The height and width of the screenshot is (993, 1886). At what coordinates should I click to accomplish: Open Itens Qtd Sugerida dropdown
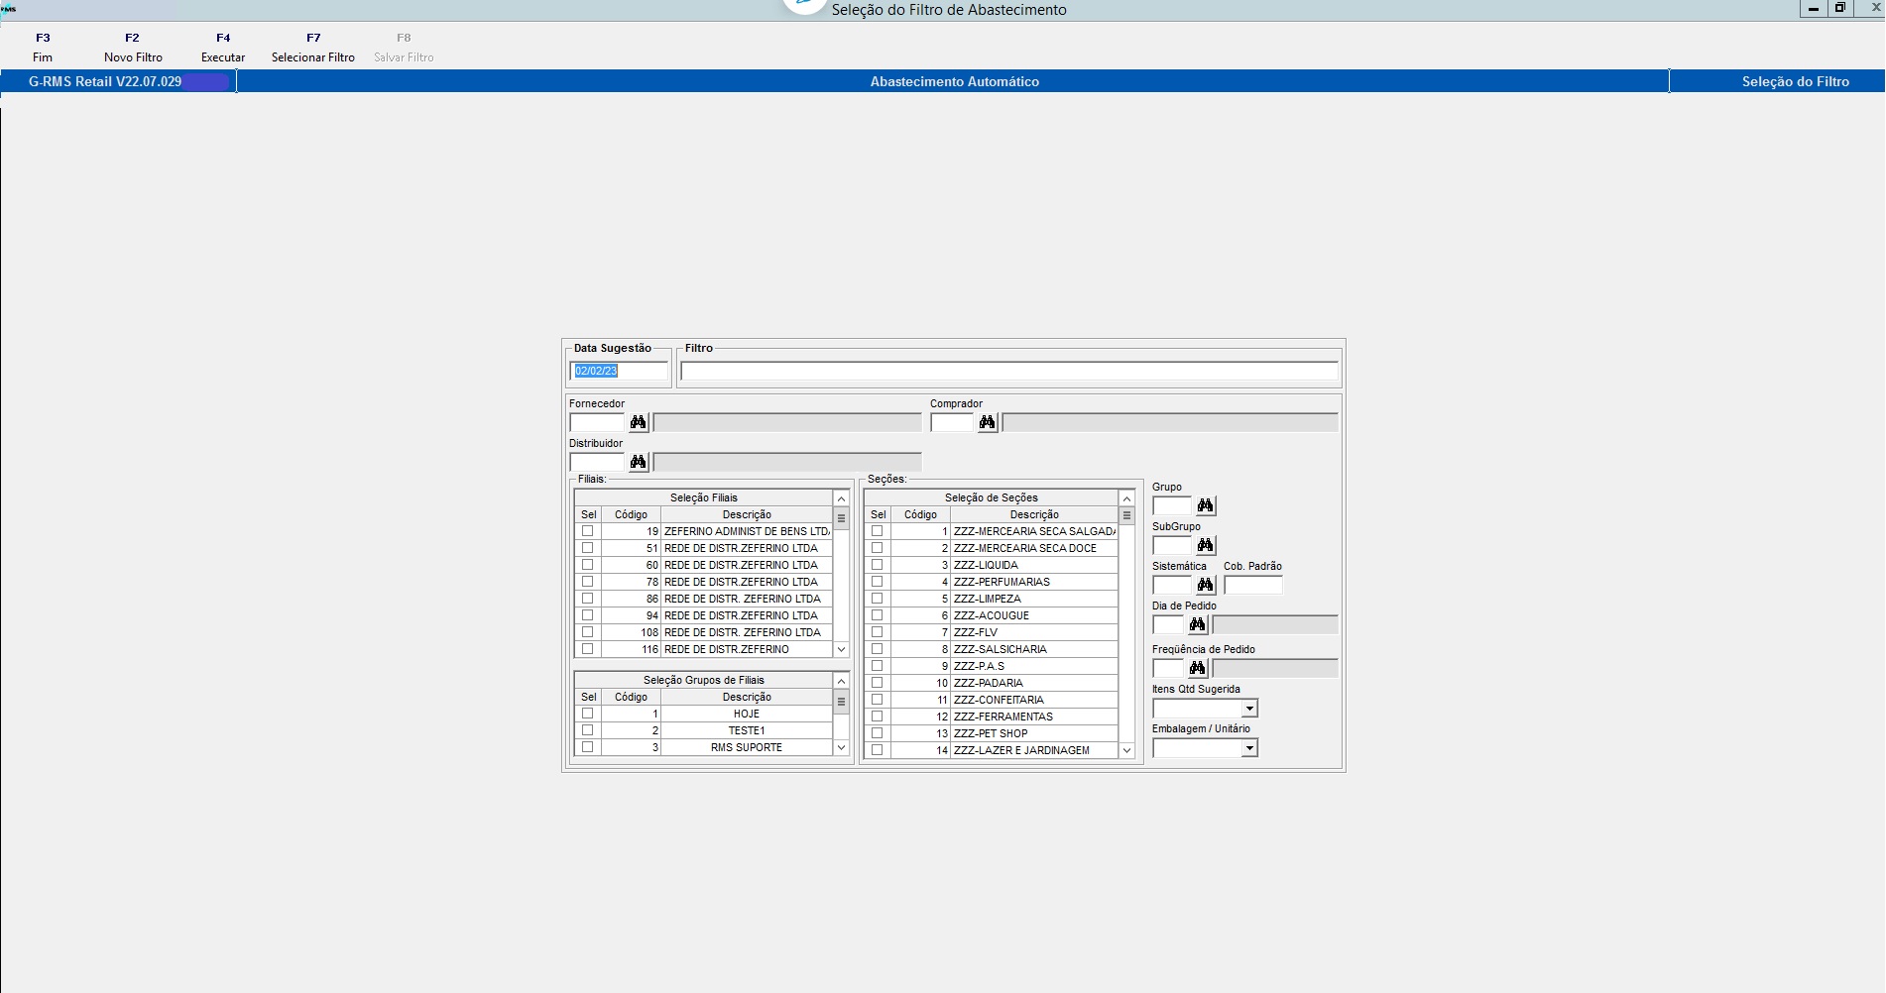point(1249,709)
